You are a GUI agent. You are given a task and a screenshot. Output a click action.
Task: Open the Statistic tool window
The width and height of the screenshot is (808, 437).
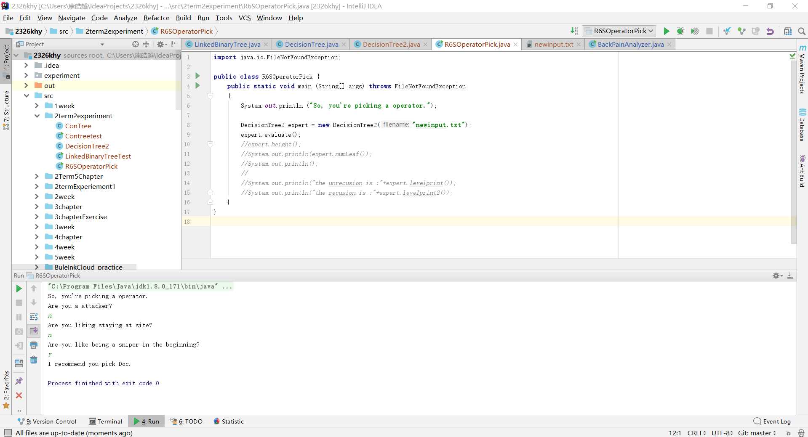pos(229,421)
